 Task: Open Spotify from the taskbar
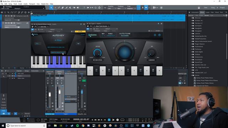(x=78, y=126)
